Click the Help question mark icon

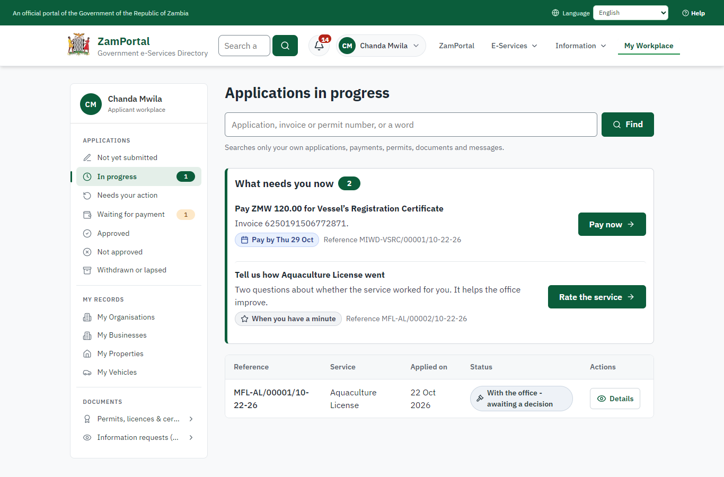coord(685,13)
